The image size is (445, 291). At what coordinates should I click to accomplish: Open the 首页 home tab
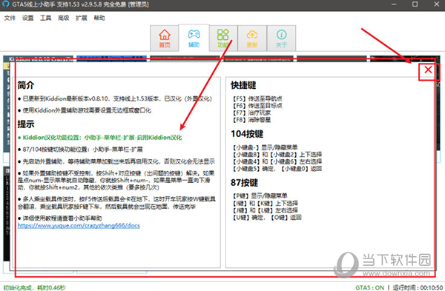click(x=165, y=38)
